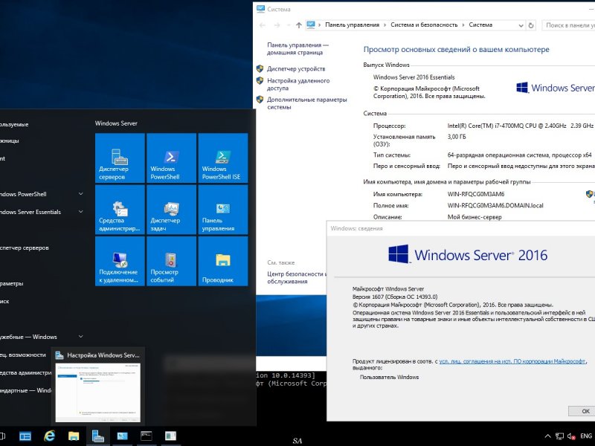Open Центр безопасности и обслуживания link

(x=296, y=277)
